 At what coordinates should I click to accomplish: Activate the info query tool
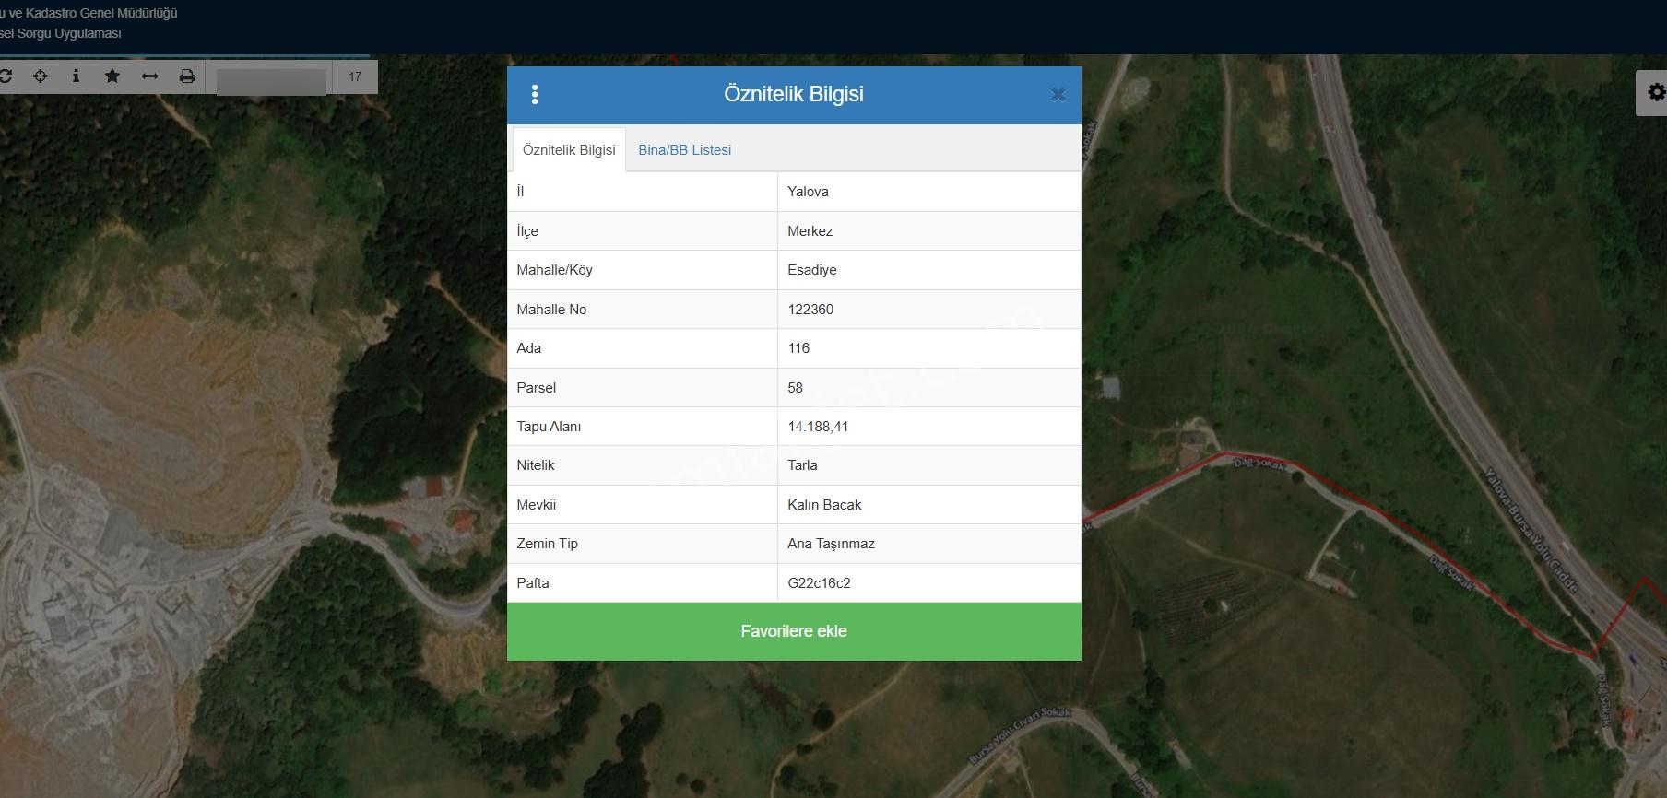(x=76, y=76)
